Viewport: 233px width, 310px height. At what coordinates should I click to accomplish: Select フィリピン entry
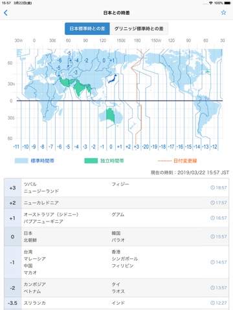[x=122, y=265]
